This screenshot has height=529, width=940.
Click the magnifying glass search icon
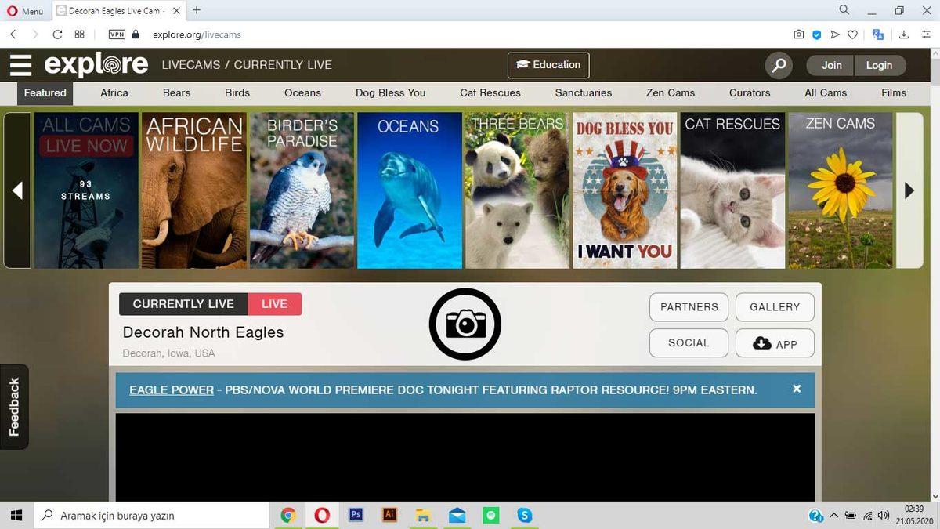779,66
